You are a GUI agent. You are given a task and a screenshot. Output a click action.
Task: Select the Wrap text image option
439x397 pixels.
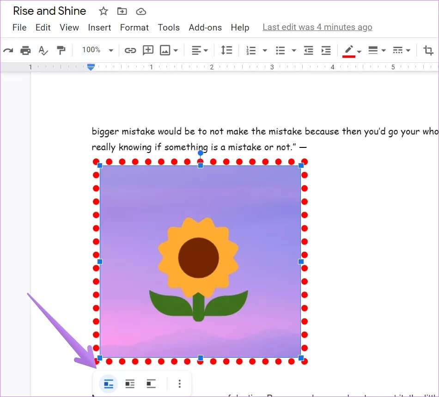(x=130, y=384)
